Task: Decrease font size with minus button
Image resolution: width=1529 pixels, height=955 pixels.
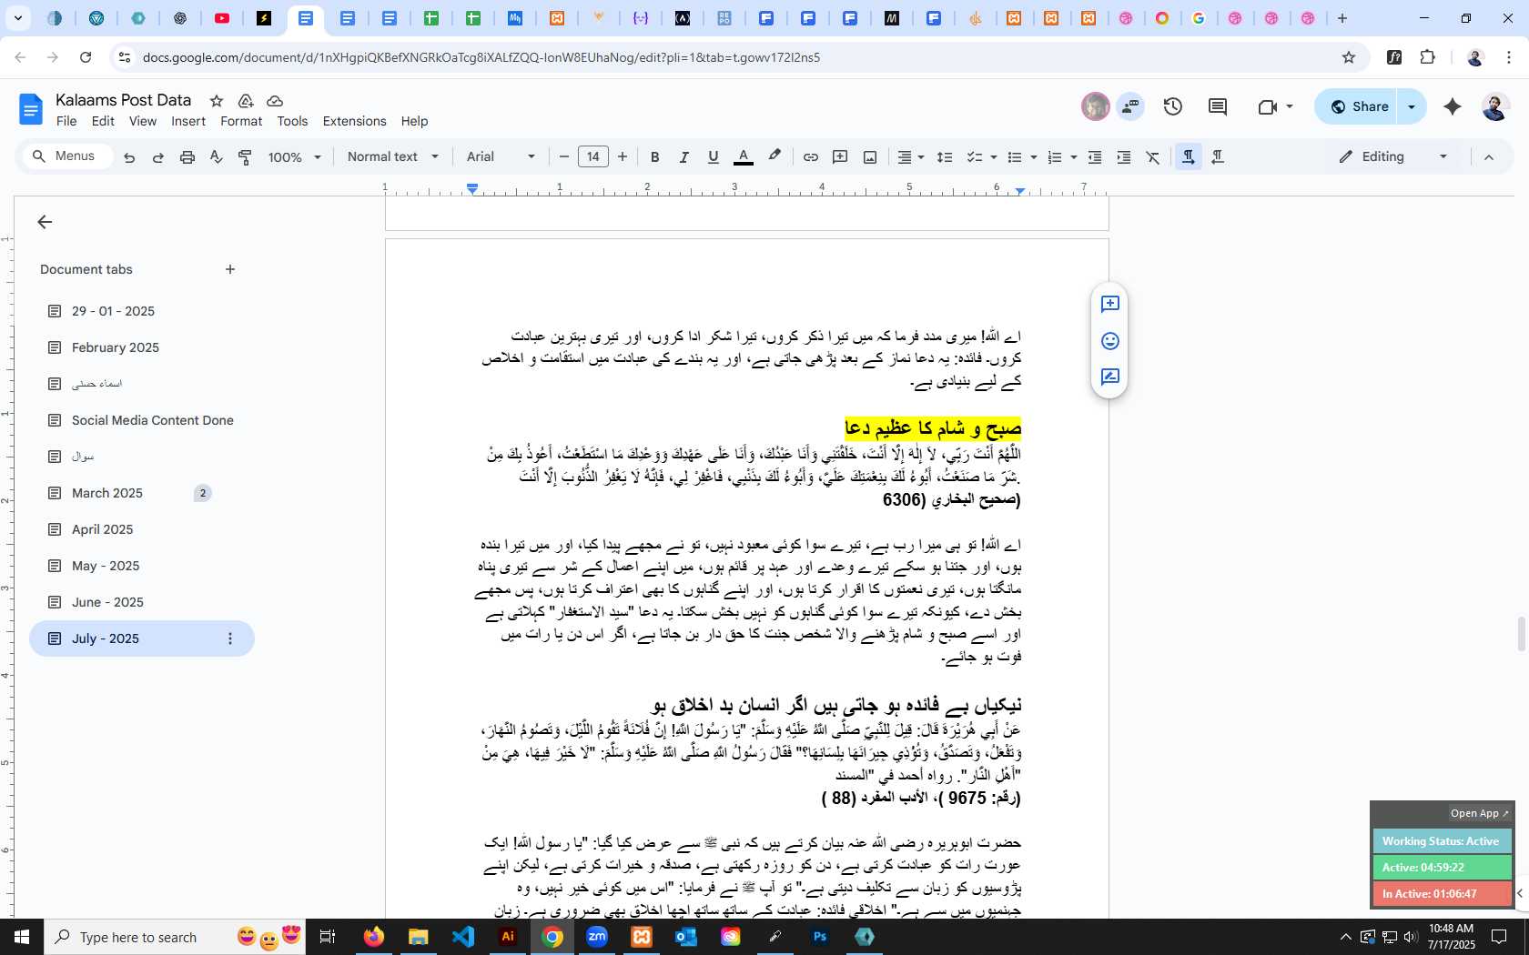Action: tap(564, 157)
